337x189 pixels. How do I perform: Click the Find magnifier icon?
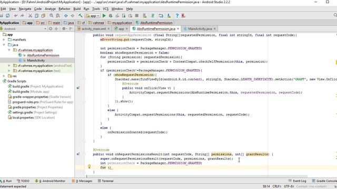pos(52,16)
